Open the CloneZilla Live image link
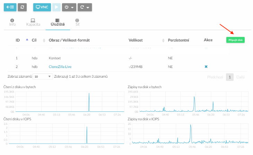253x155 pixels. point(60,67)
